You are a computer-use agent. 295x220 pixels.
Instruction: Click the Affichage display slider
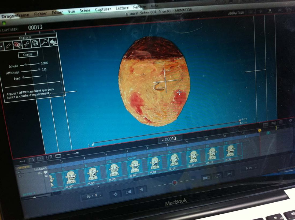[x=31, y=70]
